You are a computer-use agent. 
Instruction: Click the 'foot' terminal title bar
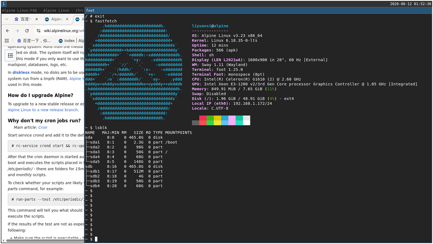(259, 10)
